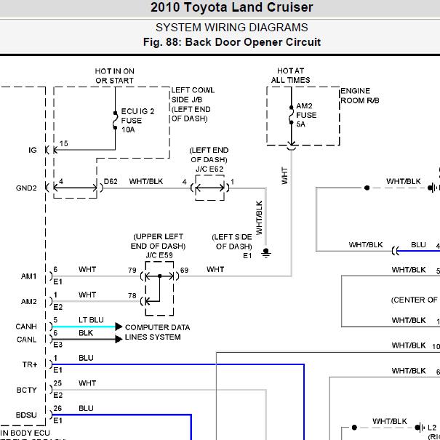
Task: Select the '(LEFT SIDE OF DASH)' note
Action: tap(232, 241)
